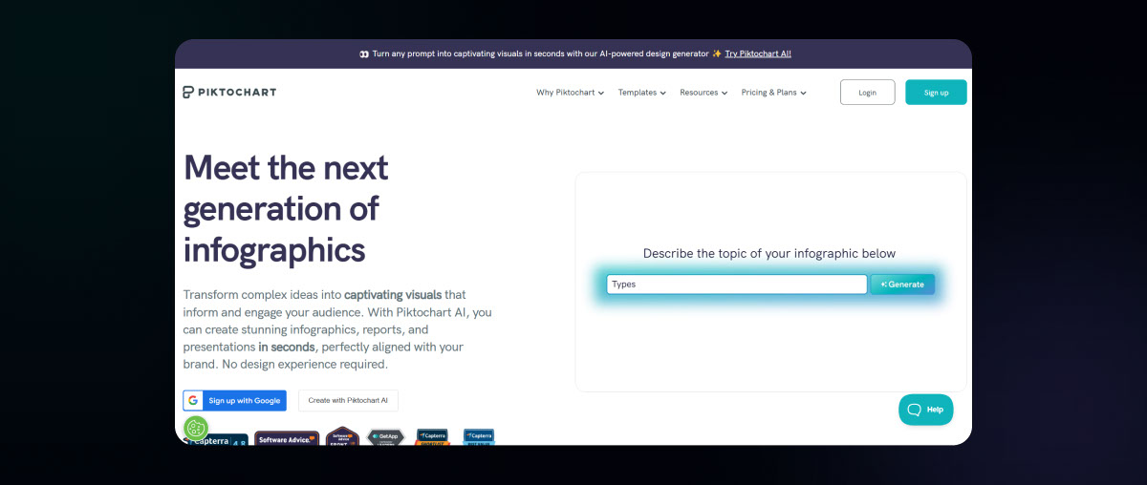Click the Software Advice badge
The height and width of the screenshot is (485, 1147).
tap(286, 439)
